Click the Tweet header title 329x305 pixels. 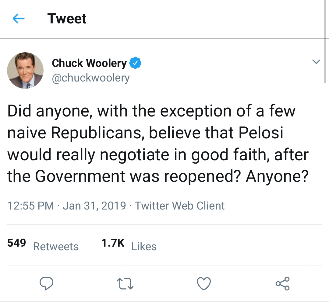click(x=67, y=19)
